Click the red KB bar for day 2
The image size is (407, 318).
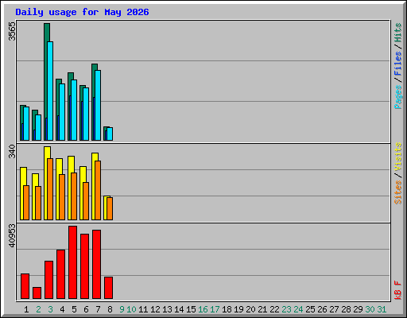tap(37, 293)
